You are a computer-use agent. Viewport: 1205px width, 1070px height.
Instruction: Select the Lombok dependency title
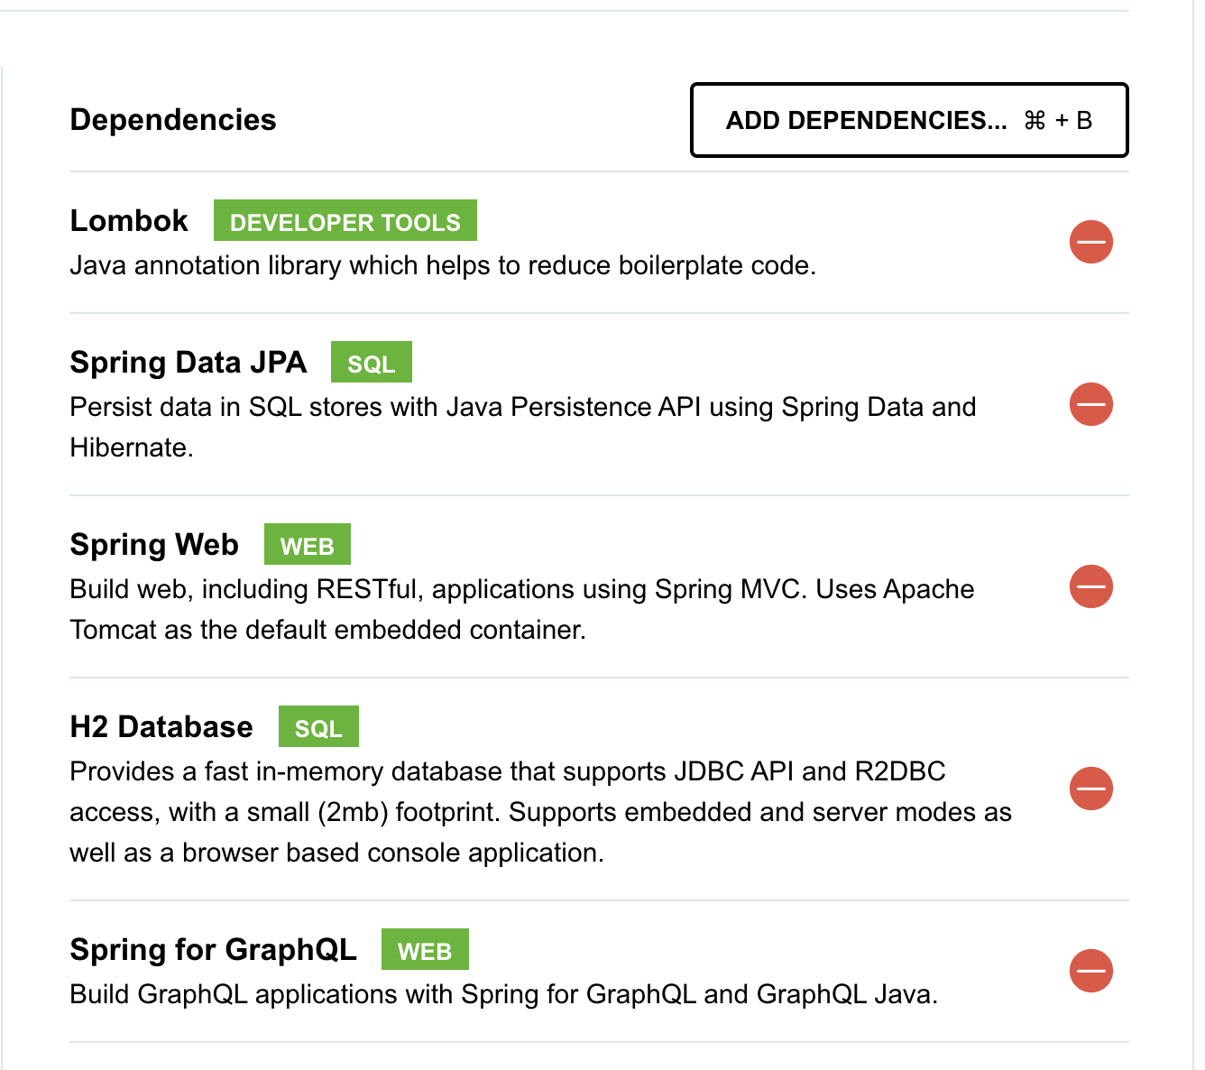click(x=129, y=220)
